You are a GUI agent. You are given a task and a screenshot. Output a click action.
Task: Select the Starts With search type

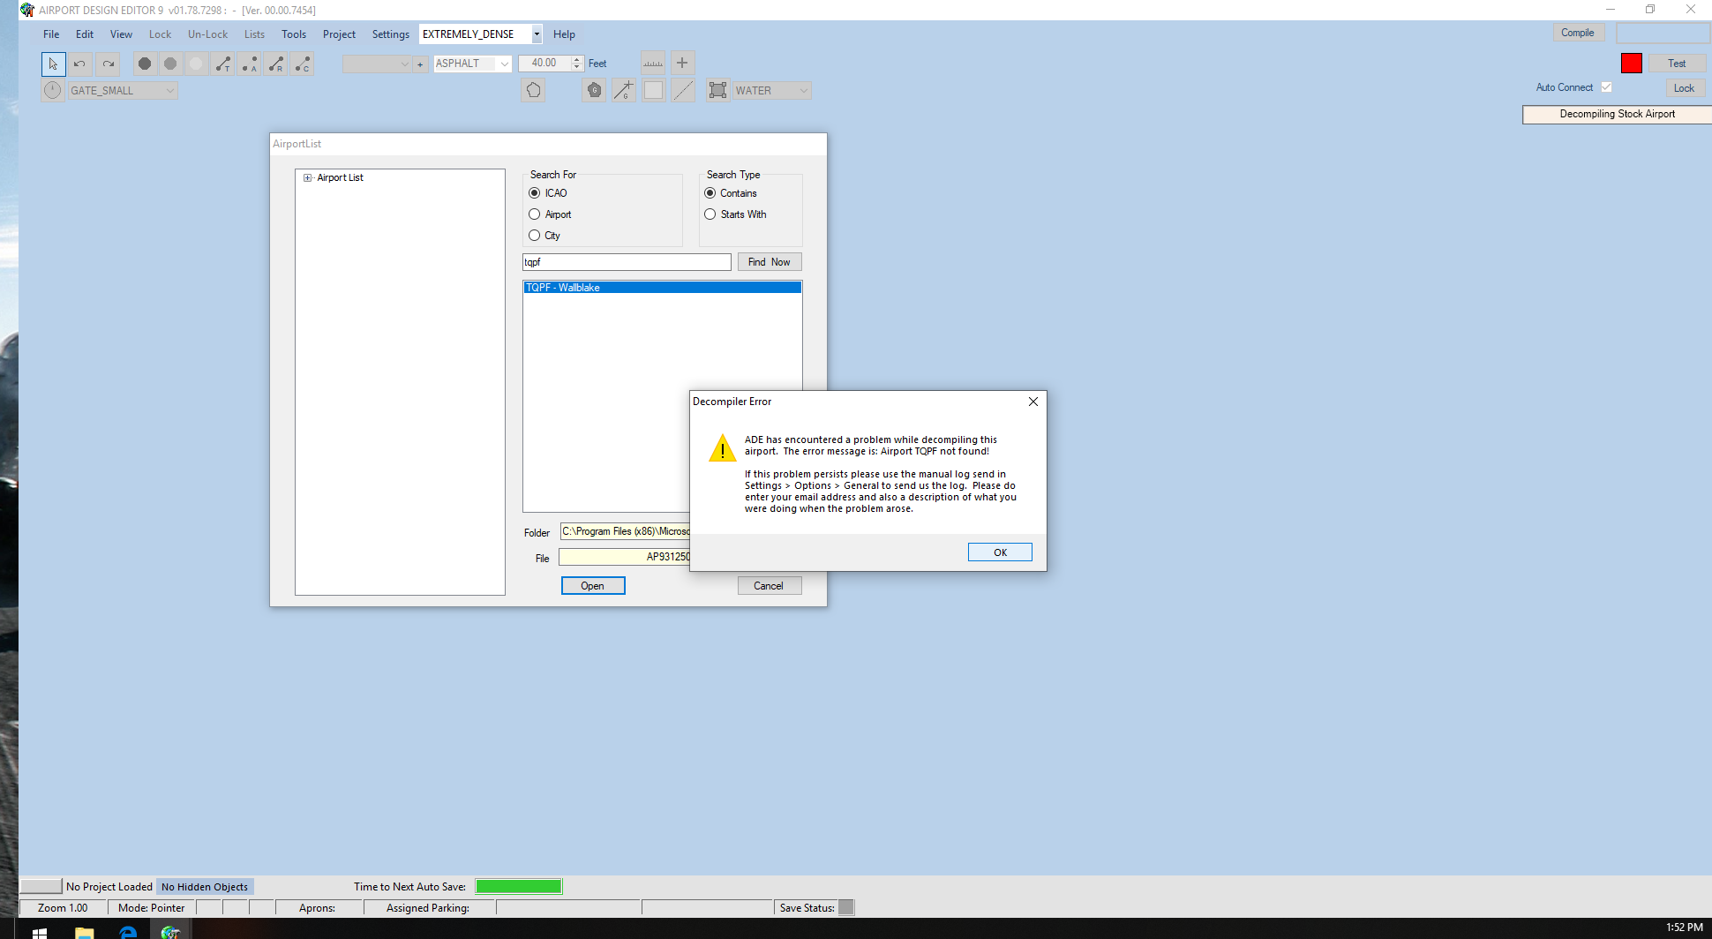click(x=710, y=214)
